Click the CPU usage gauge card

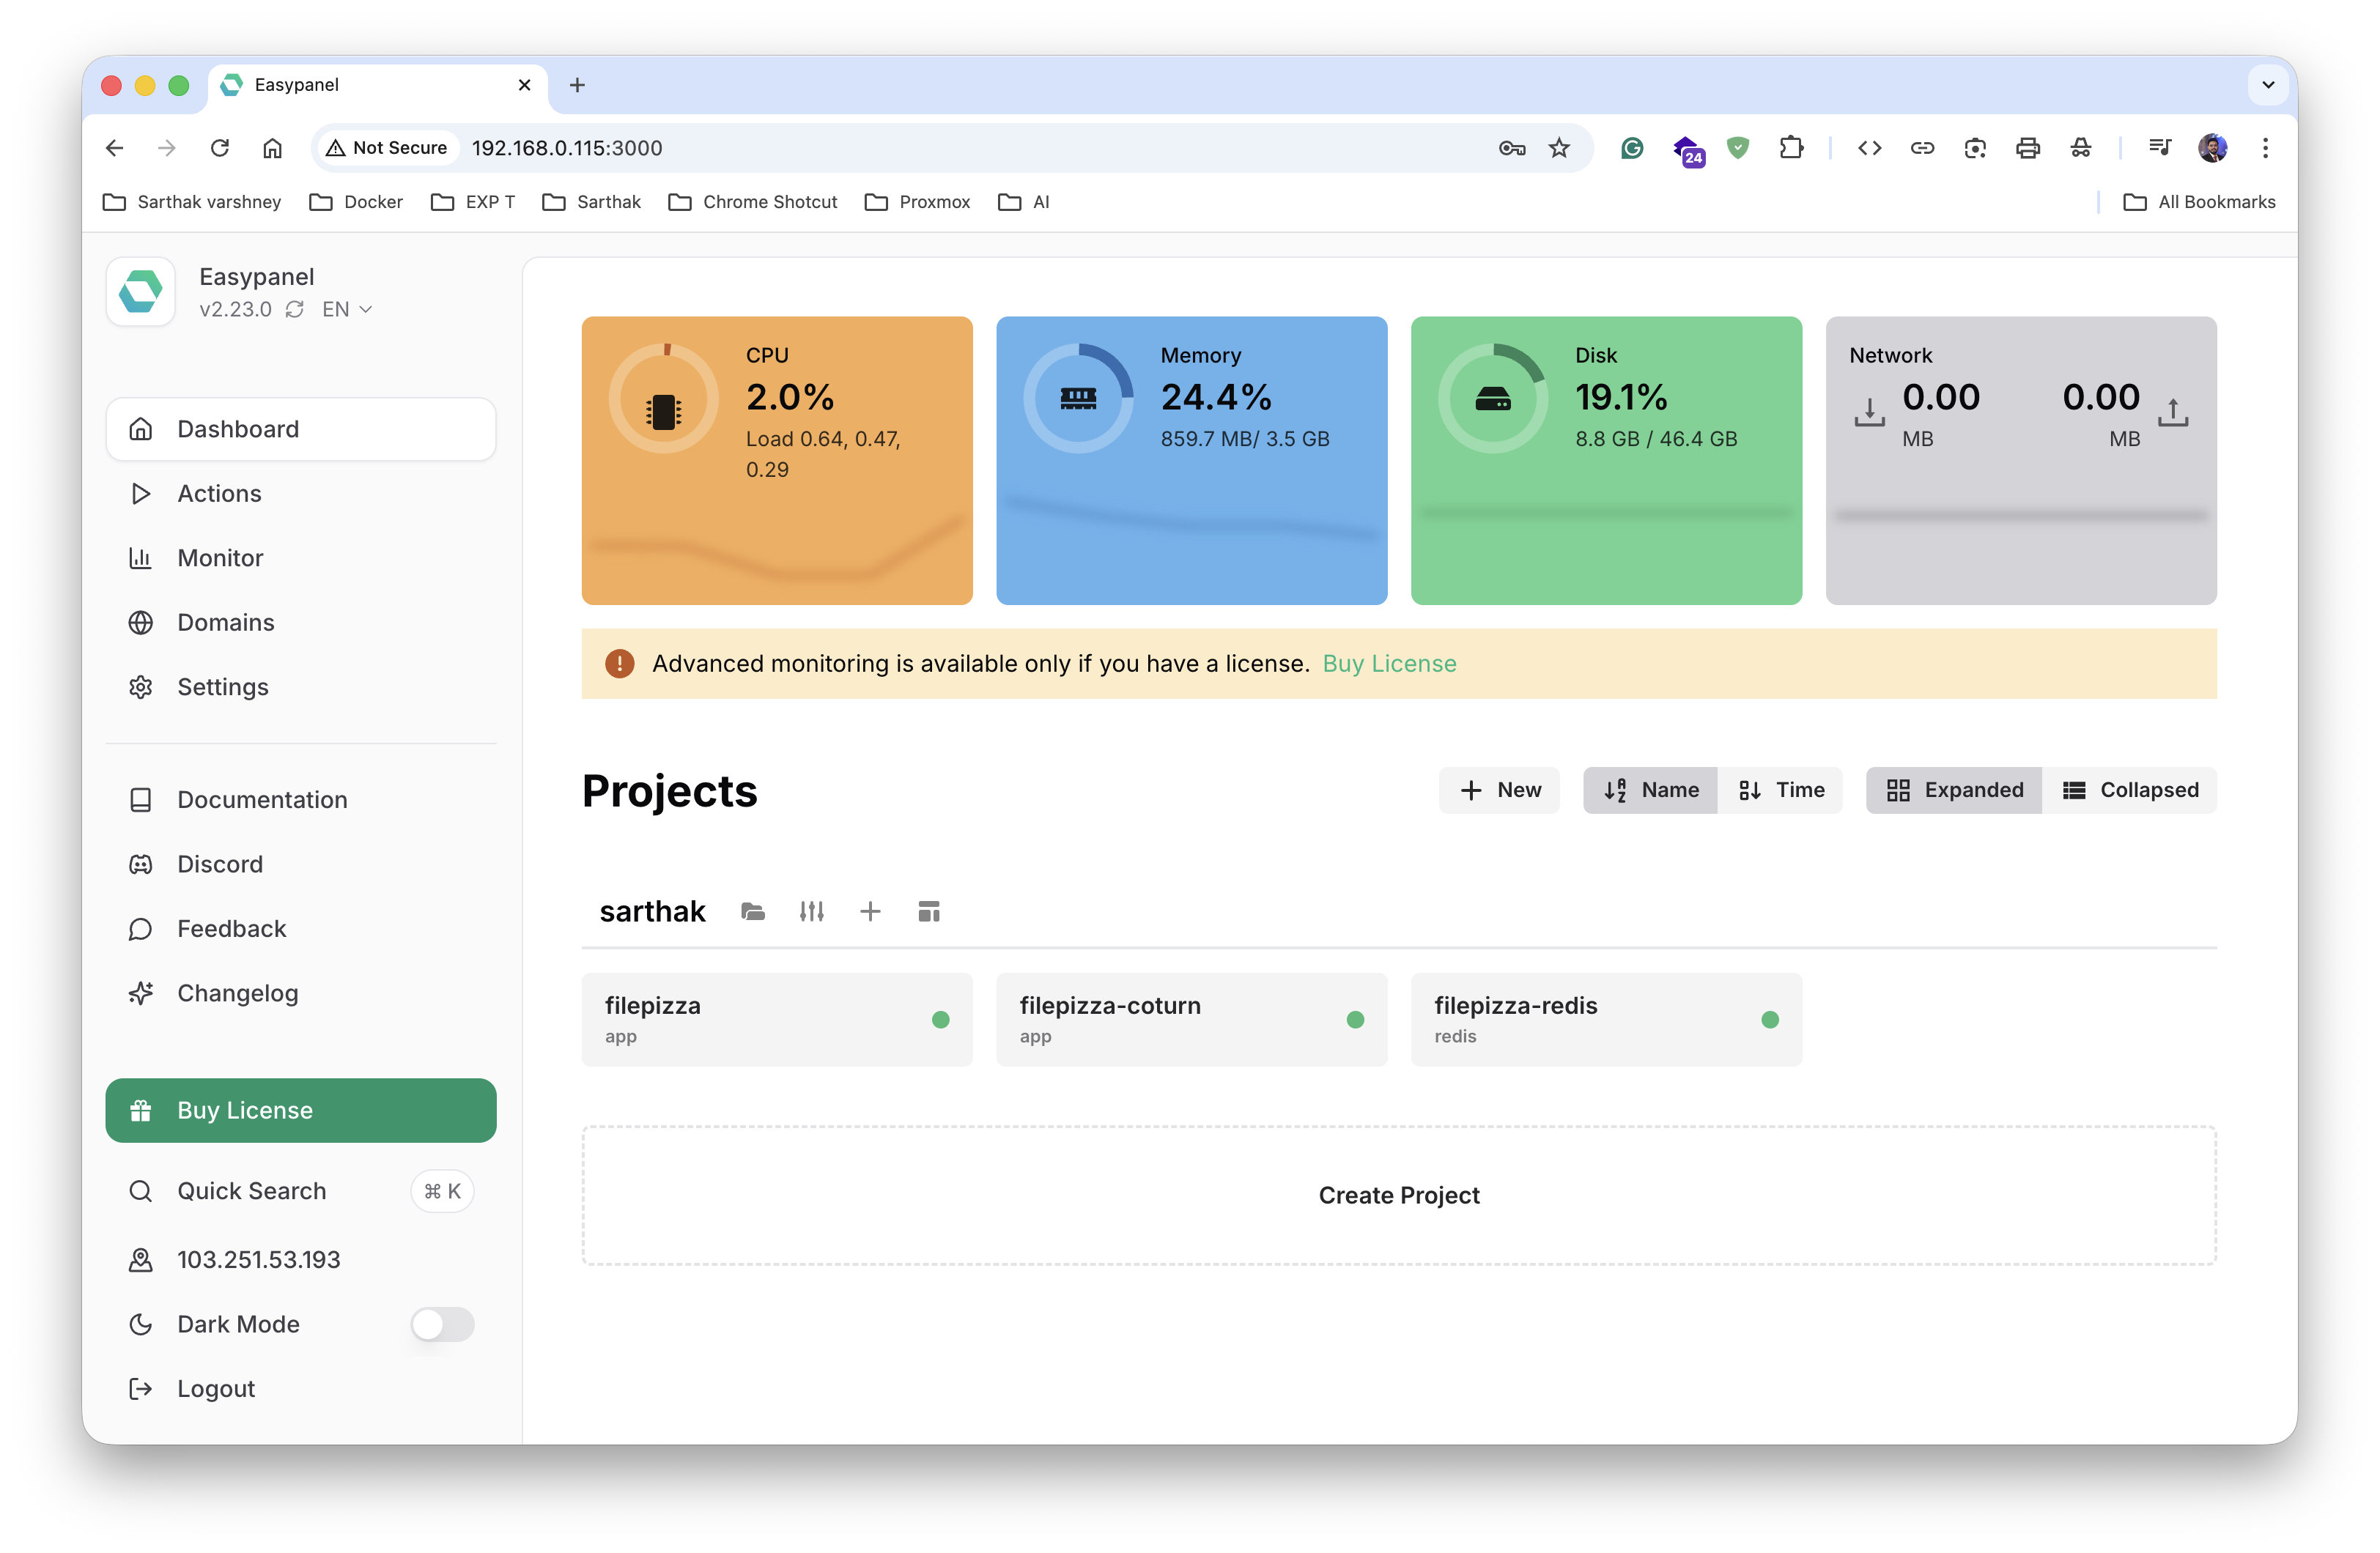(x=776, y=460)
